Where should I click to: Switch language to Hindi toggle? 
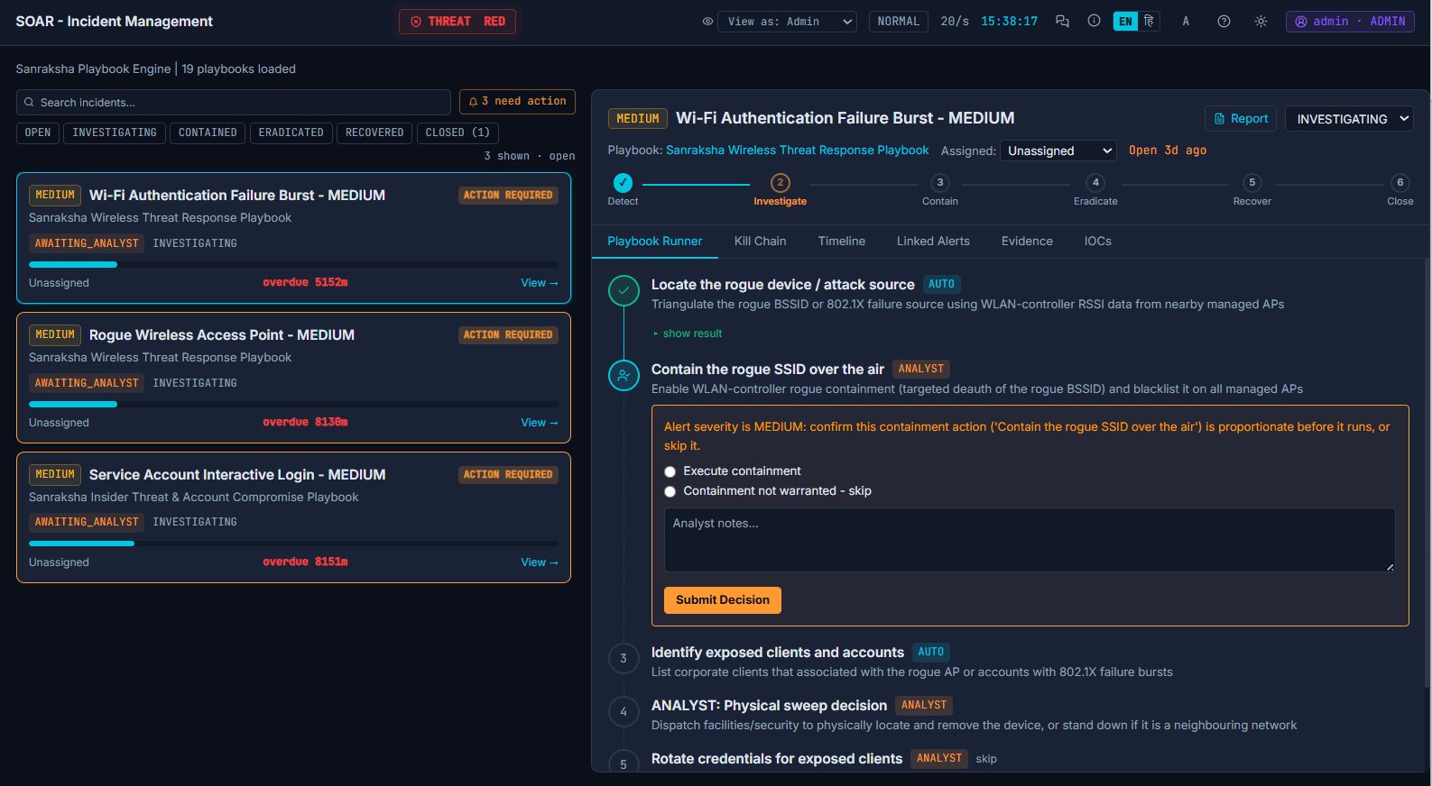[x=1149, y=22]
